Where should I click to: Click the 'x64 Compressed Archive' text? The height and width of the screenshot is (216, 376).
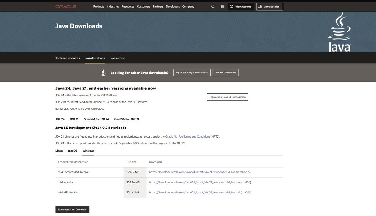(73, 172)
